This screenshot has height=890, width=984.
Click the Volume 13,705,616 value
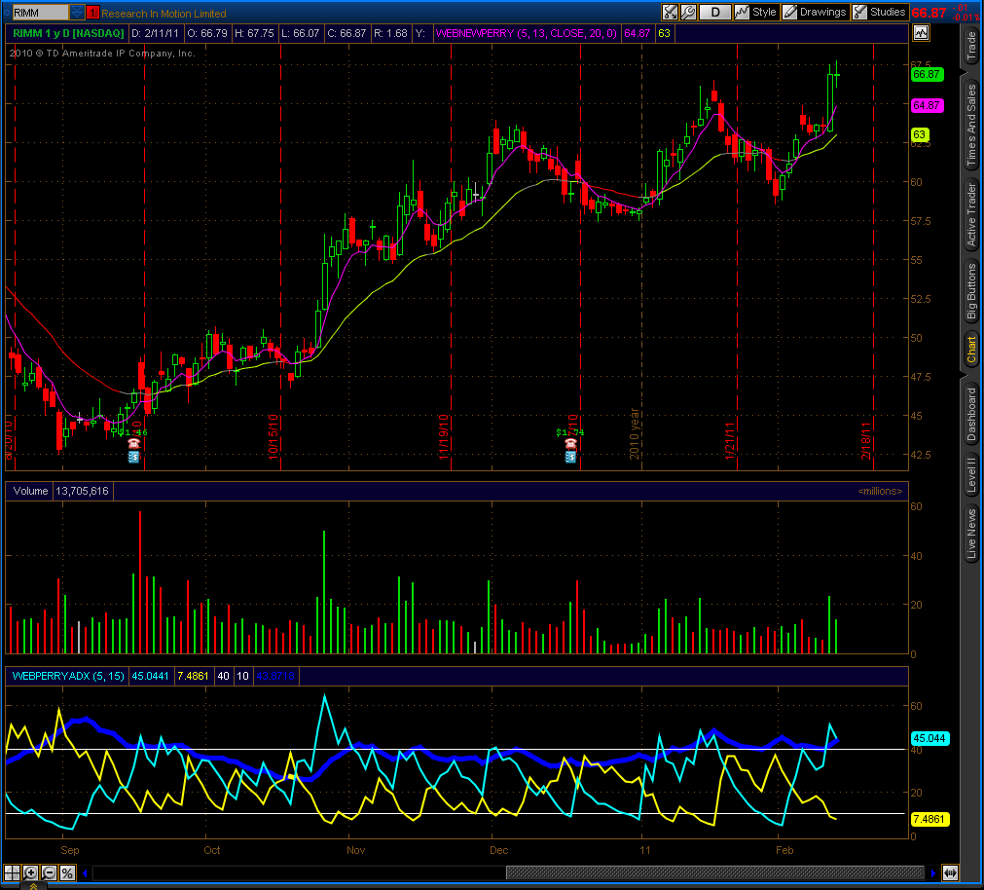(x=82, y=491)
